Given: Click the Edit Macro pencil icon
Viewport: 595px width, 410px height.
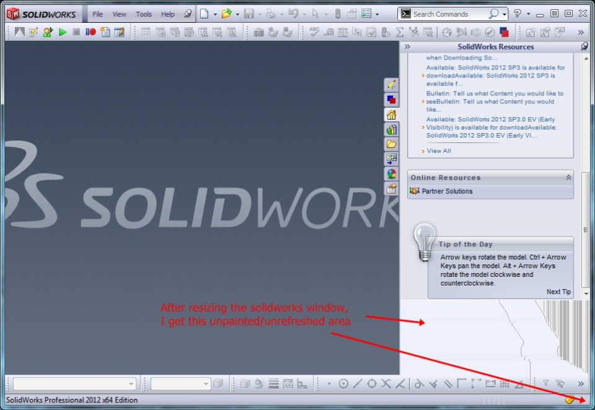Looking at the screenshot, I should coord(119,32).
